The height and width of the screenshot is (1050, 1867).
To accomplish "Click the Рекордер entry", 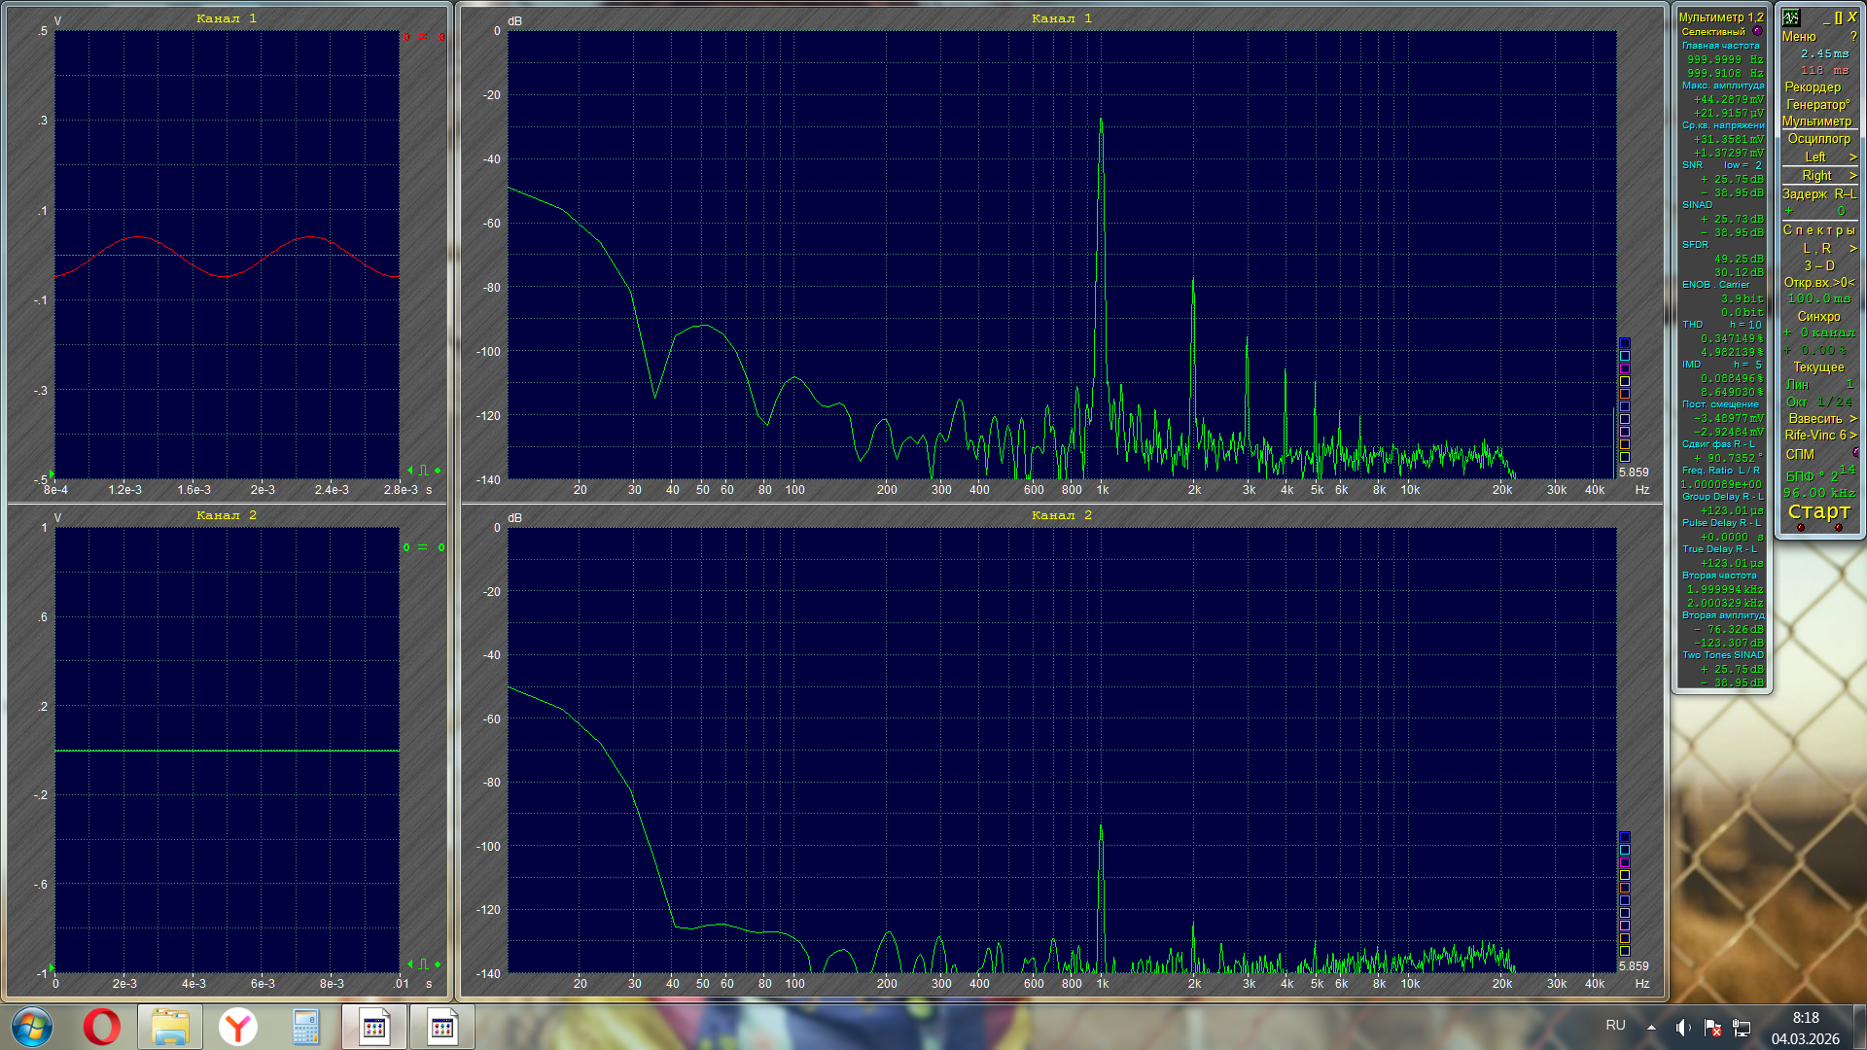I will pyautogui.click(x=1813, y=87).
